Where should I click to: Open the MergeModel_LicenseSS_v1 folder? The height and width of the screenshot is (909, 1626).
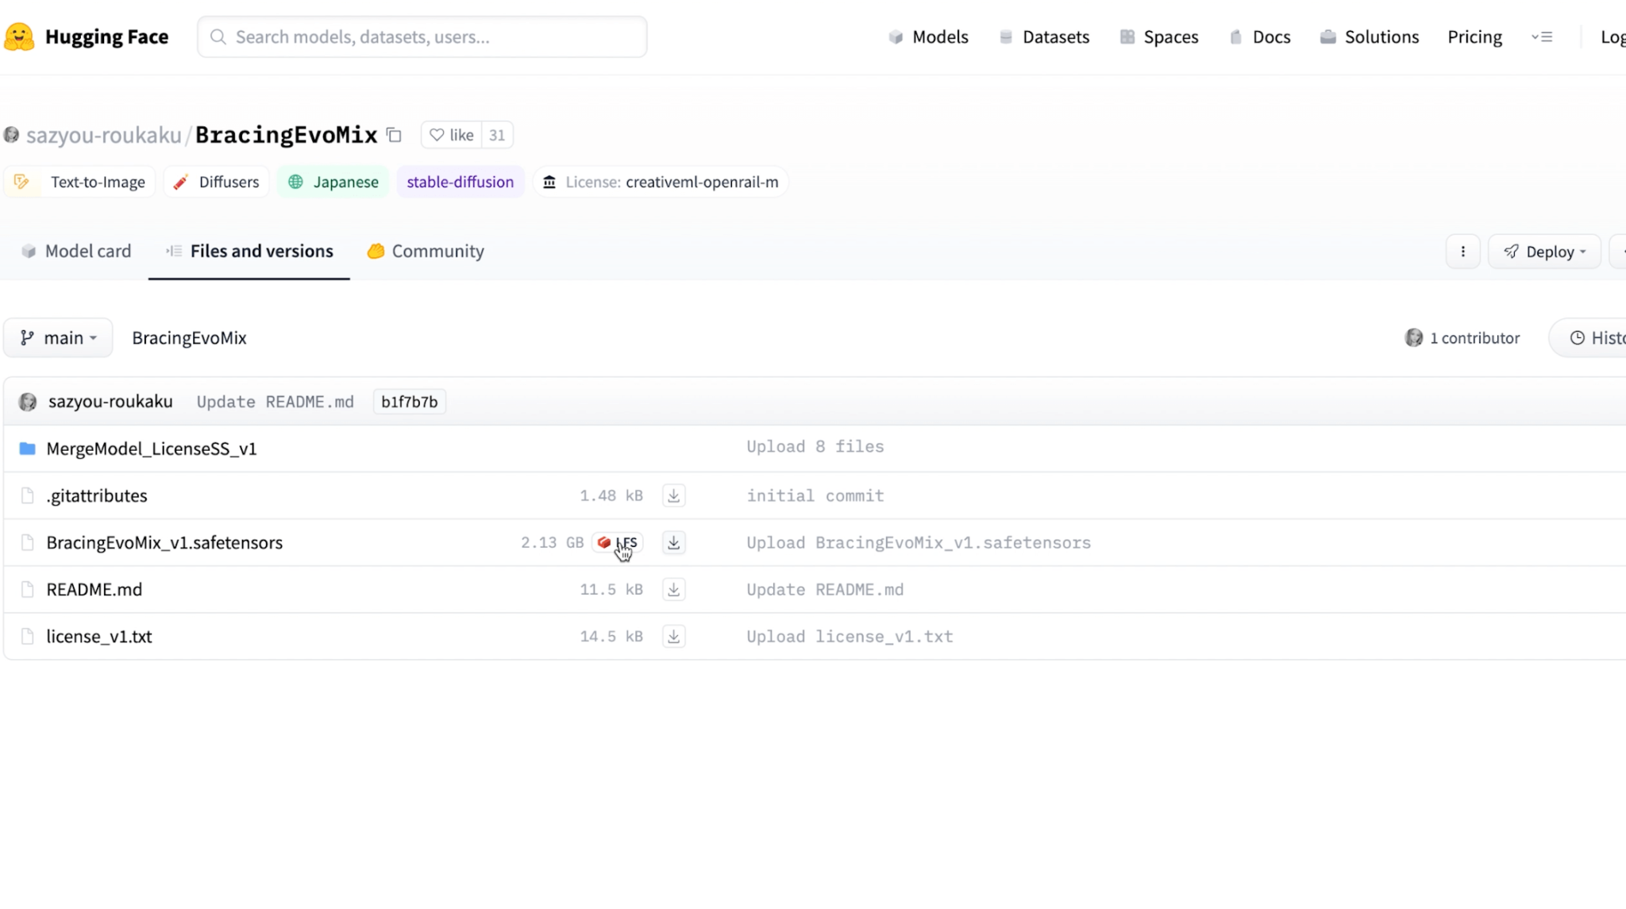(x=151, y=449)
